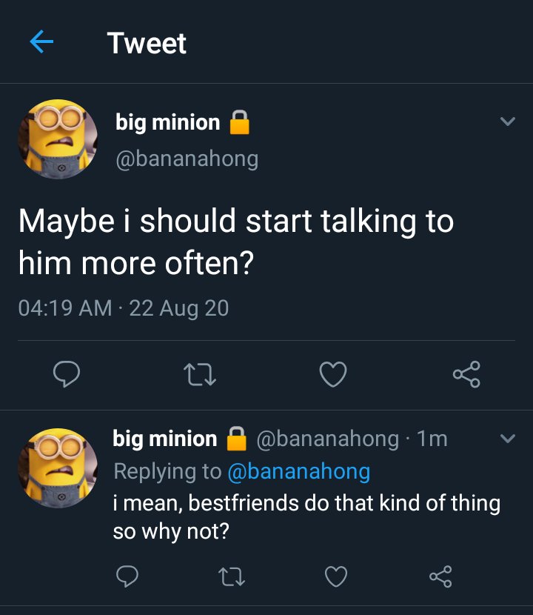Tap the blue @bananahong mention link
Image resolution: width=533 pixels, height=615 pixels.
[299, 471]
